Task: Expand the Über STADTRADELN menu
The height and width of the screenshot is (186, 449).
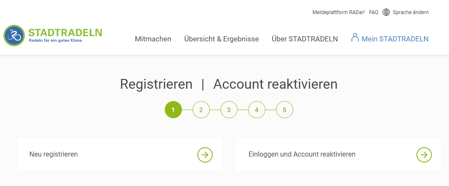Action: [305, 39]
